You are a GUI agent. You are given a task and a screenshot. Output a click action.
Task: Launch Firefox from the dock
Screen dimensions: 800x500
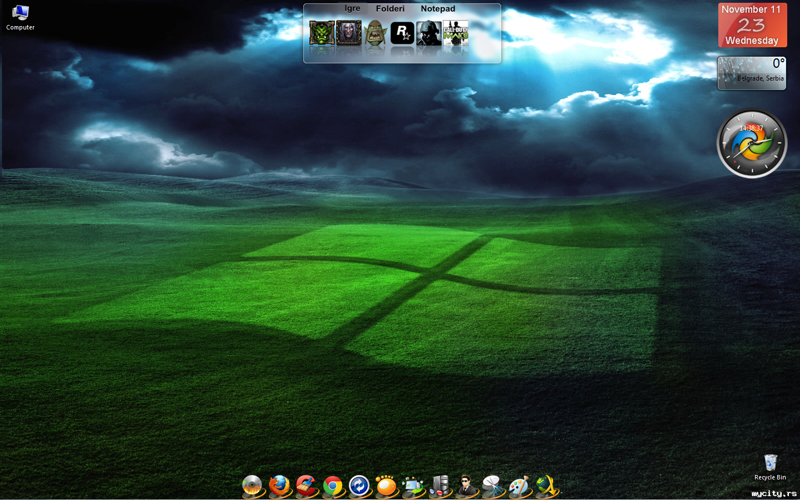[279, 486]
